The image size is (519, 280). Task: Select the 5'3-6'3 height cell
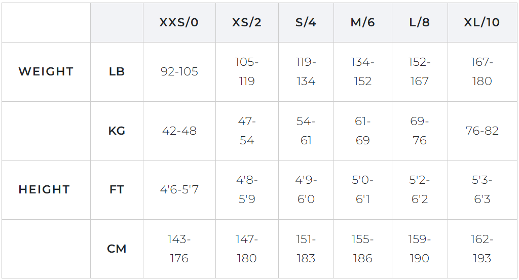(x=483, y=190)
